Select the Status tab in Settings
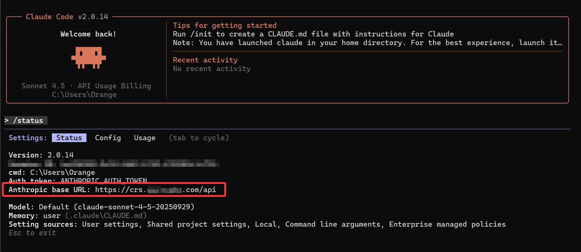This screenshot has height=252, width=581. pyautogui.click(x=69, y=138)
